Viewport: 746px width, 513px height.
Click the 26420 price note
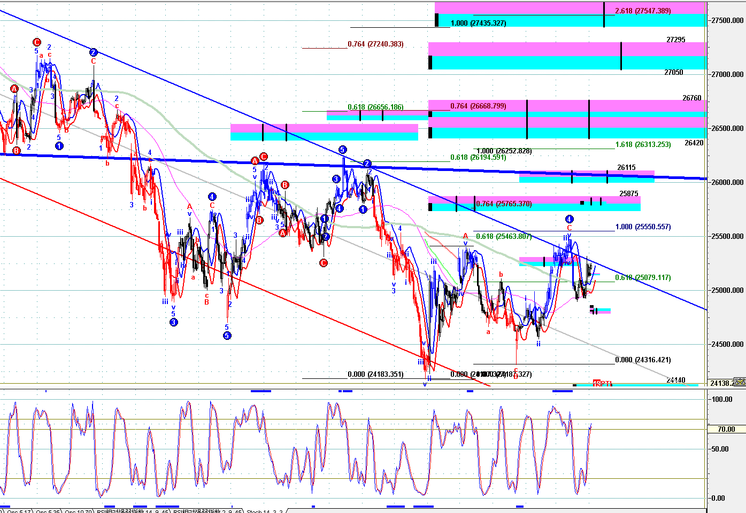point(694,143)
